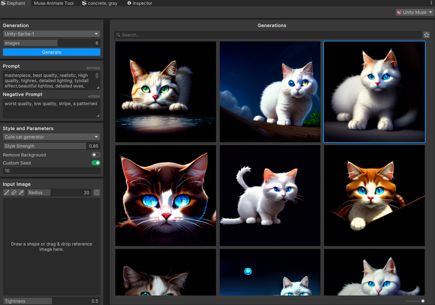
Task: Expand the Unity Muse dropdown menu
Action: pyautogui.click(x=414, y=12)
